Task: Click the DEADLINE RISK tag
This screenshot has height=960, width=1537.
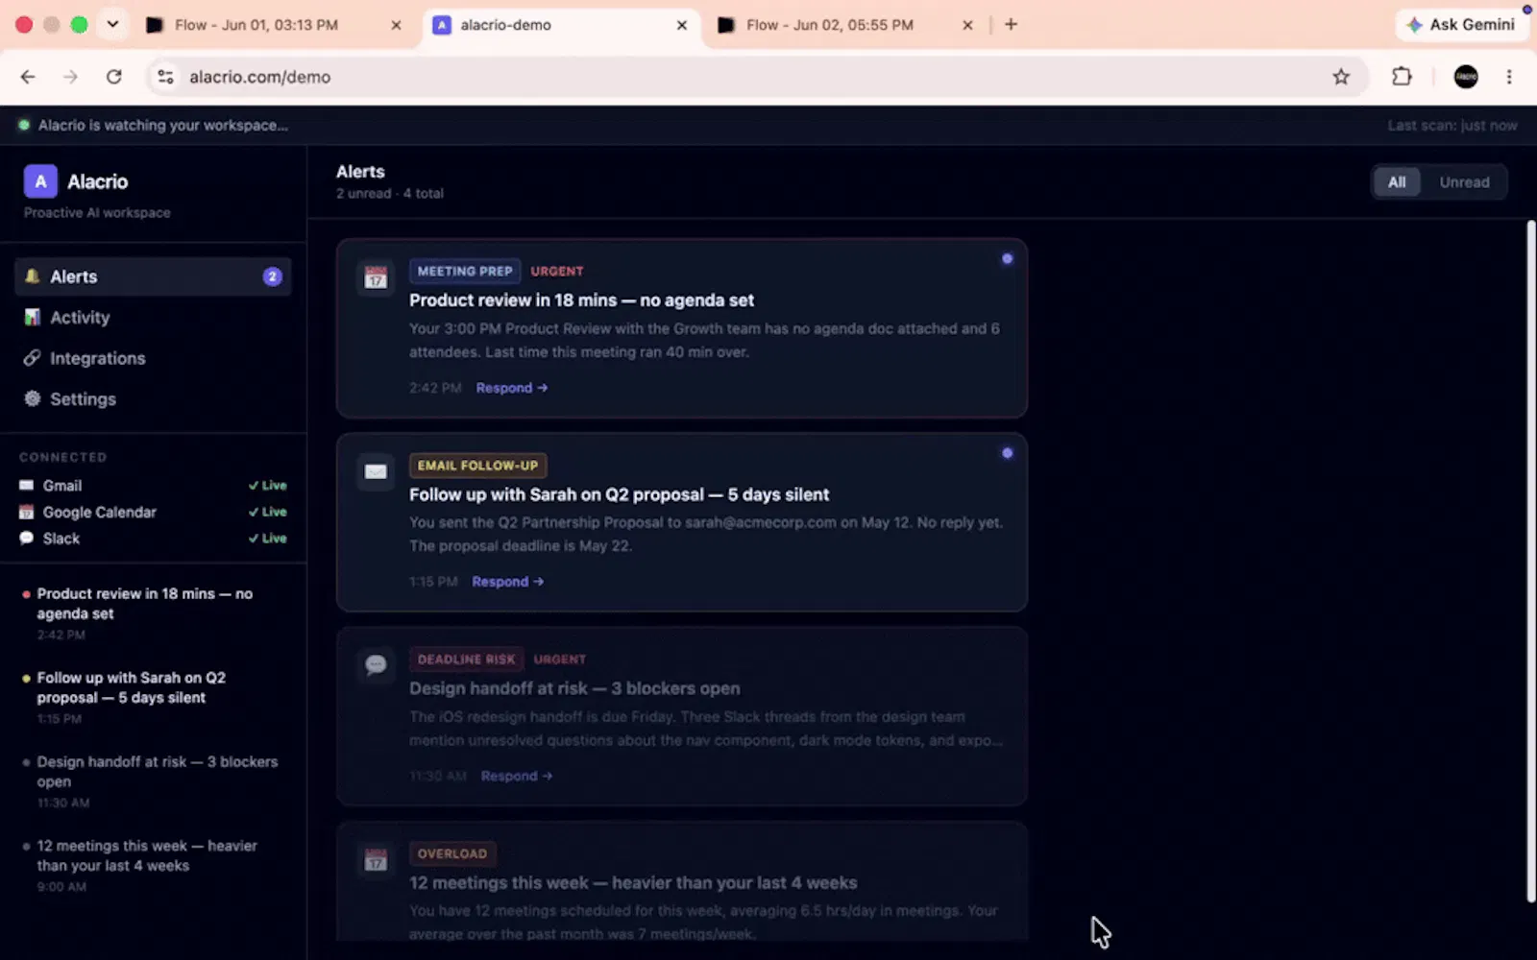Action: 466,660
